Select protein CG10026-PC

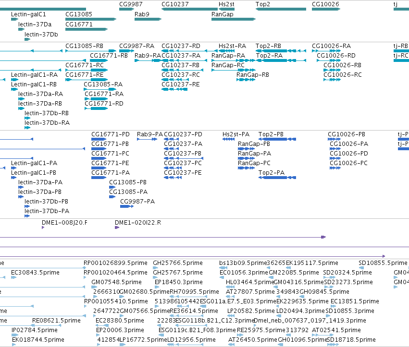(x=348, y=163)
